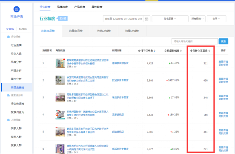Open 卖家人群 in sidebar
235x154 pixels.
[16, 137]
